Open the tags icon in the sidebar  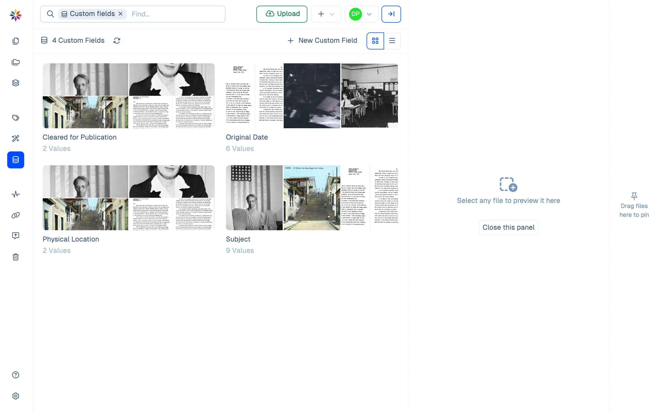(x=15, y=118)
